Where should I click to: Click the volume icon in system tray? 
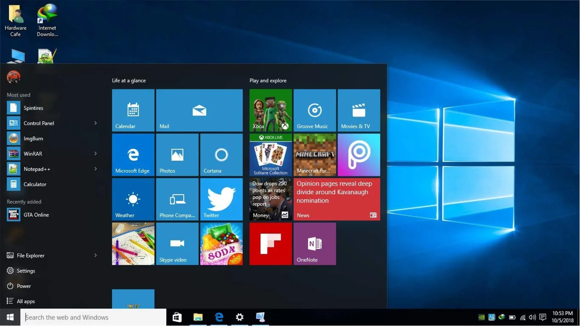[532, 317]
